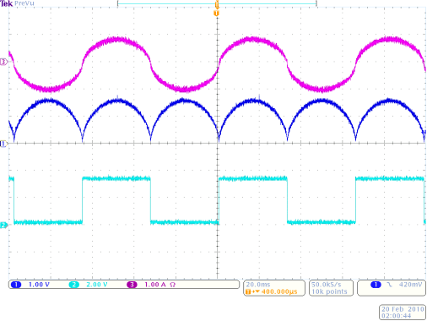Click the 1.00 V channel 1 scale readout
The width and height of the screenshot is (427, 321).
(39, 285)
